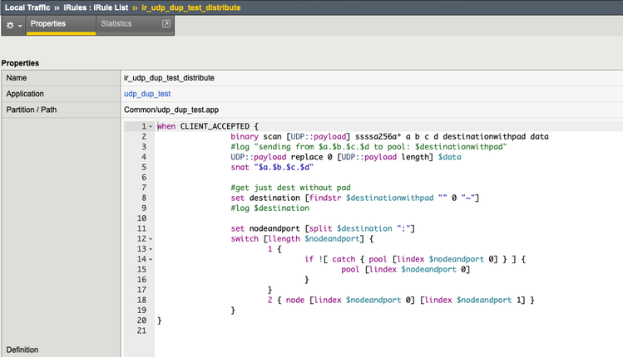Switch to the Statistics tab
The image size is (623, 357).
116,24
